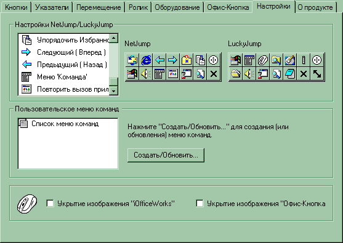Click the X icon in NetJump grid
Image resolution: width=343 pixels, height=243 pixels.
[x=214, y=74]
